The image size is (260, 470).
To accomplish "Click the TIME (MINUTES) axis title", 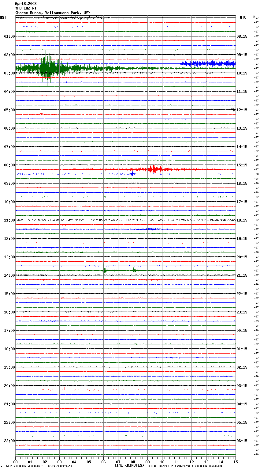I will 129,465.
